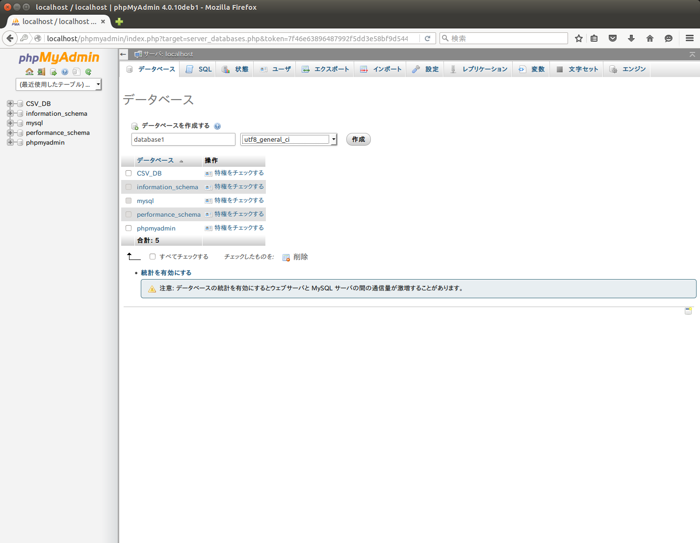Check the CSV_DB database checkbox

tap(129, 173)
